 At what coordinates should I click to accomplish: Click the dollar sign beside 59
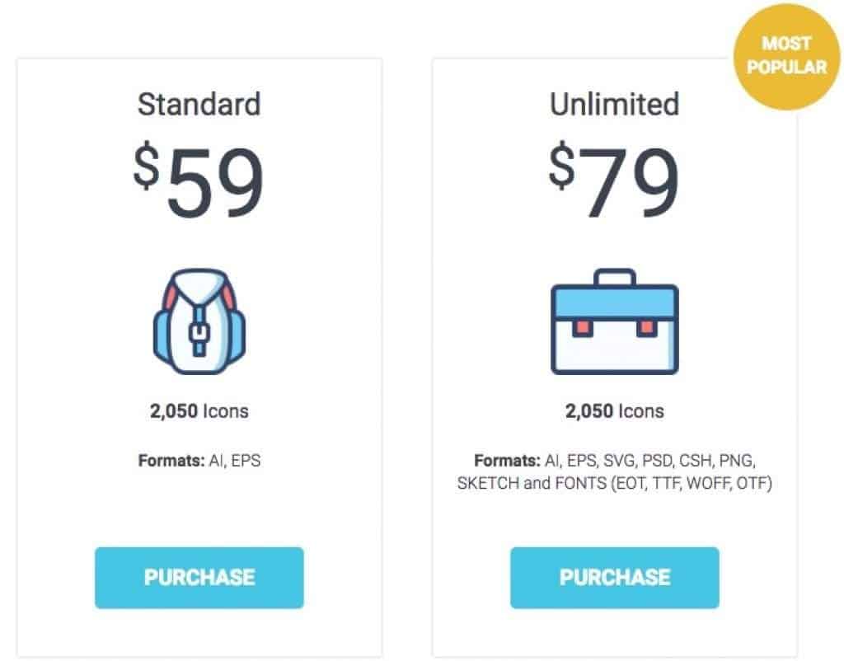[147, 166]
